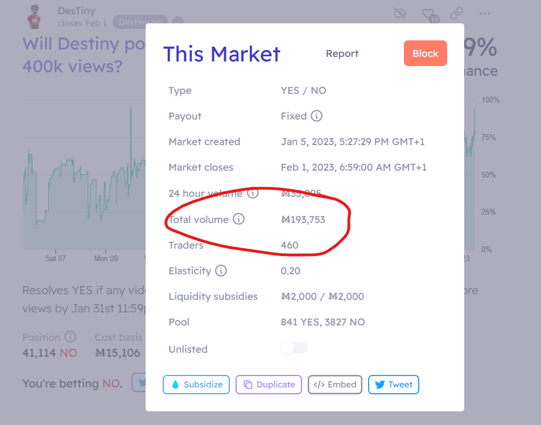Click the 41,114 NO position value
This screenshot has width=541, height=425.
49,353
